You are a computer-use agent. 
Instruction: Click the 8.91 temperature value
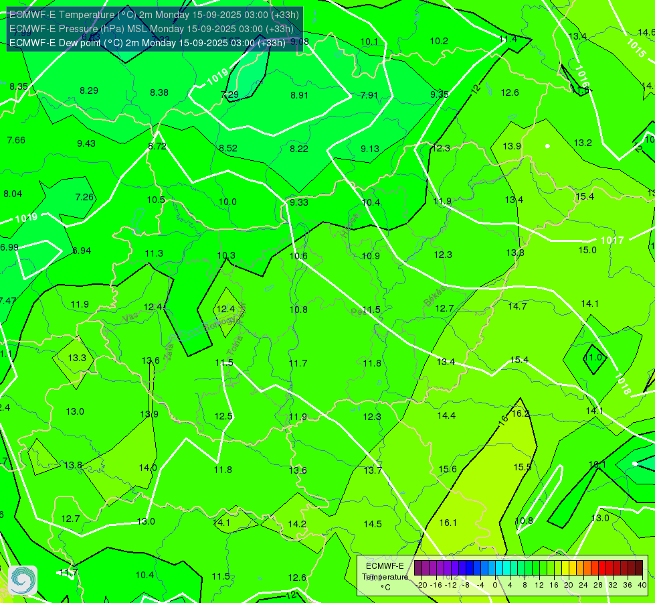300,95
